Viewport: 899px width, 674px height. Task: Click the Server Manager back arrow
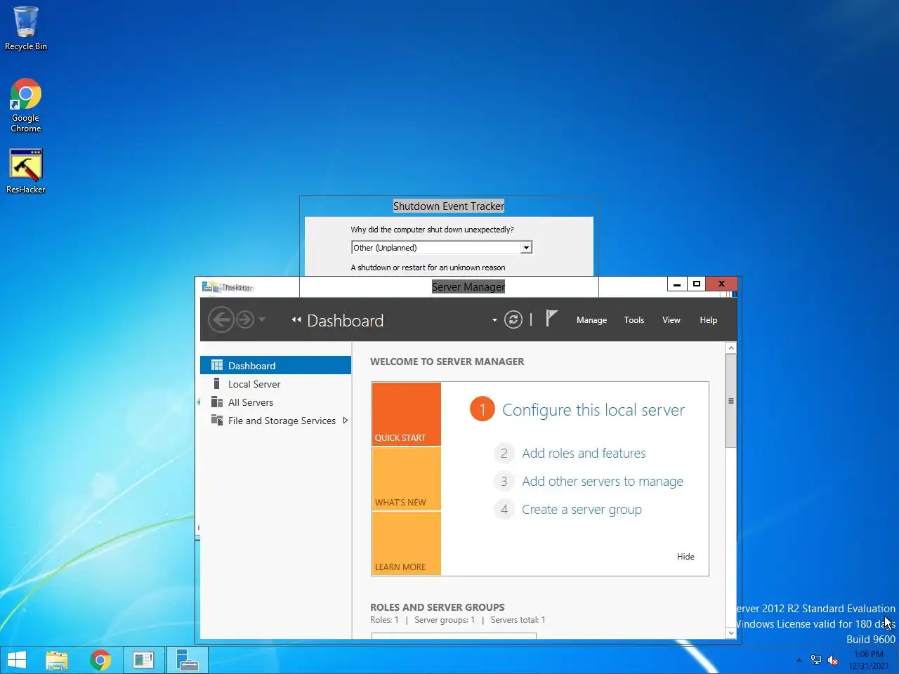pyautogui.click(x=221, y=320)
